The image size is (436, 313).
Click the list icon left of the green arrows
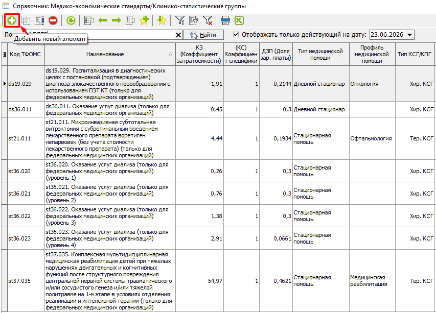click(89, 20)
